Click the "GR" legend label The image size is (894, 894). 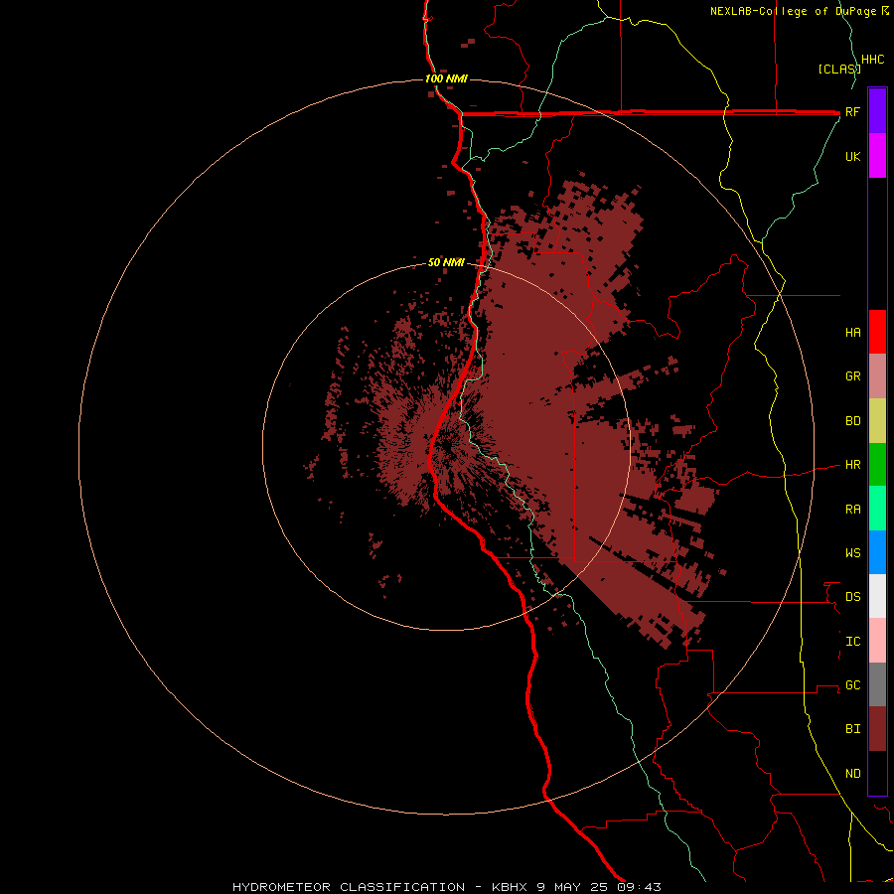(x=853, y=376)
